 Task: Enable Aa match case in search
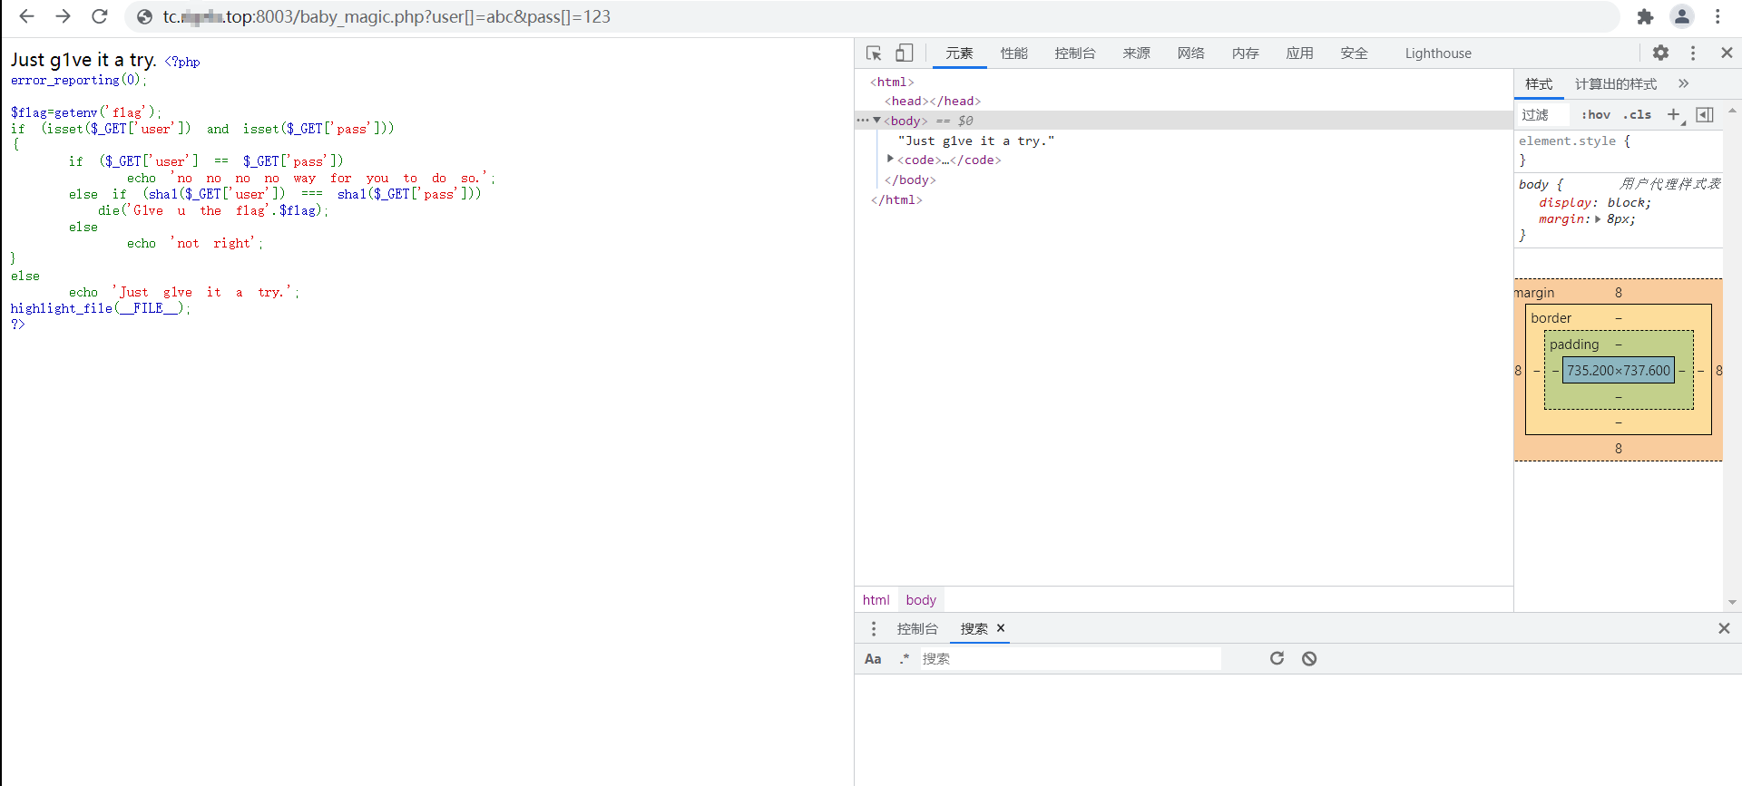click(873, 659)
